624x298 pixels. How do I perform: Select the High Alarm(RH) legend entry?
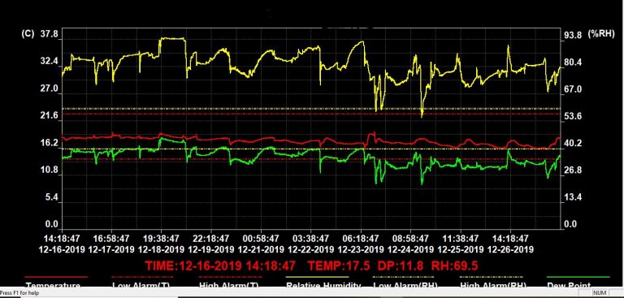(492, 285)
